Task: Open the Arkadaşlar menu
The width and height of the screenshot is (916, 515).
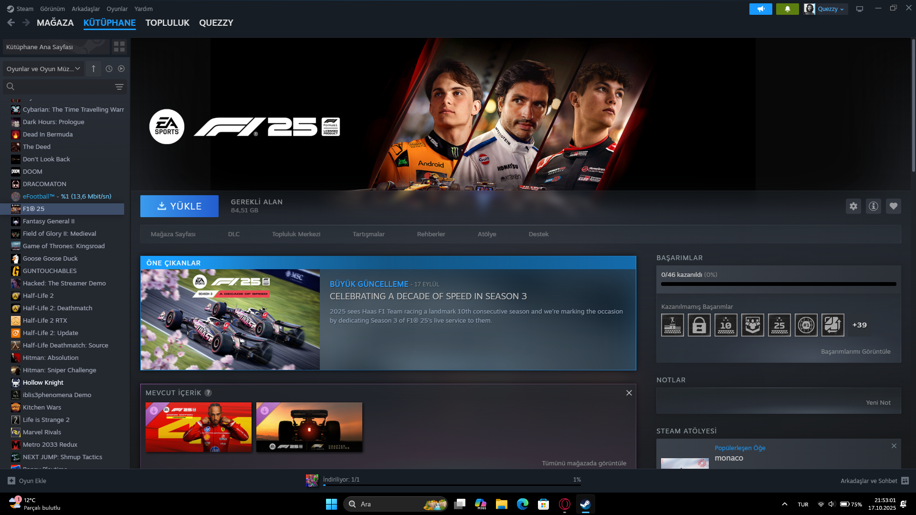Action: pyautogui.click(x=86, y=9)
